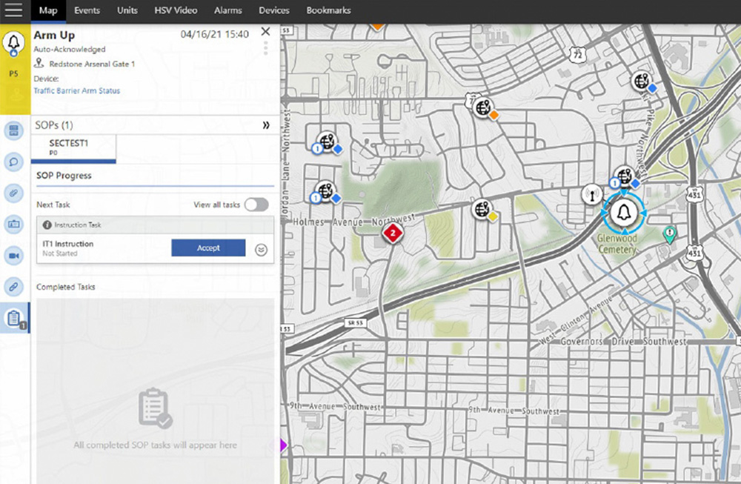This screenshot has height=484, width=741.
Task: Toggle the View all tasks switch
Action: [256, 205]
